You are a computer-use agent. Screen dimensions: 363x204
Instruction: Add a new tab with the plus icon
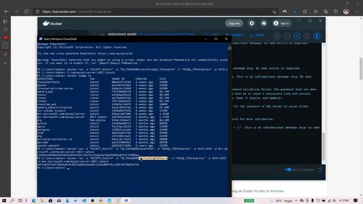[5, 63]
